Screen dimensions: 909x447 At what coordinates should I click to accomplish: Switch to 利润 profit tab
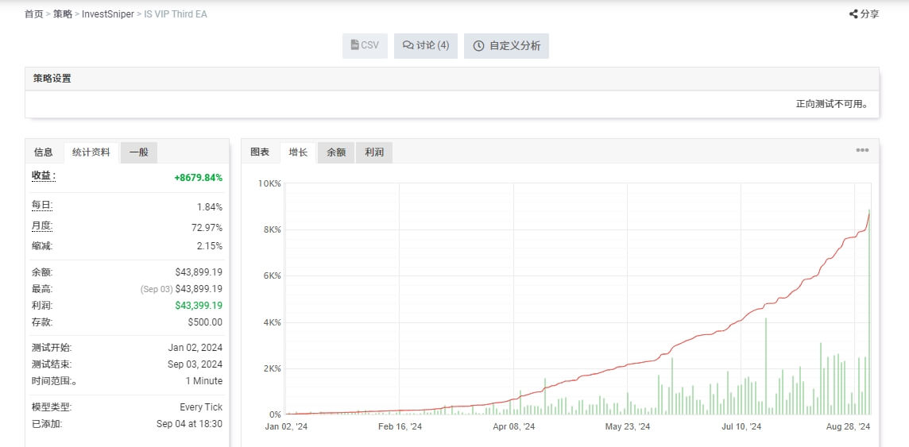click(x=374, y=152)
